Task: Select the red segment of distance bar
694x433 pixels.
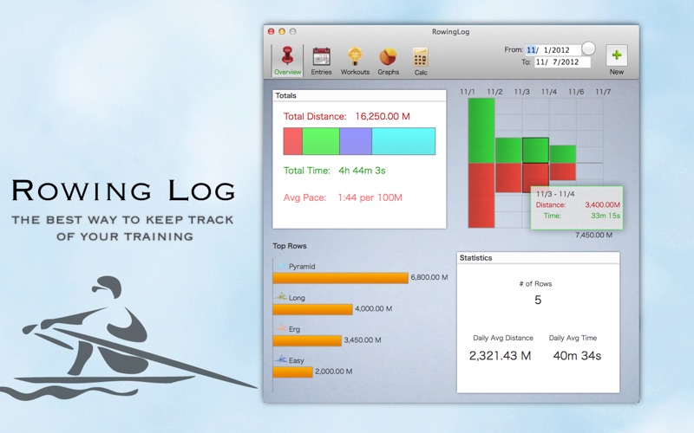Action: [292, 141]
